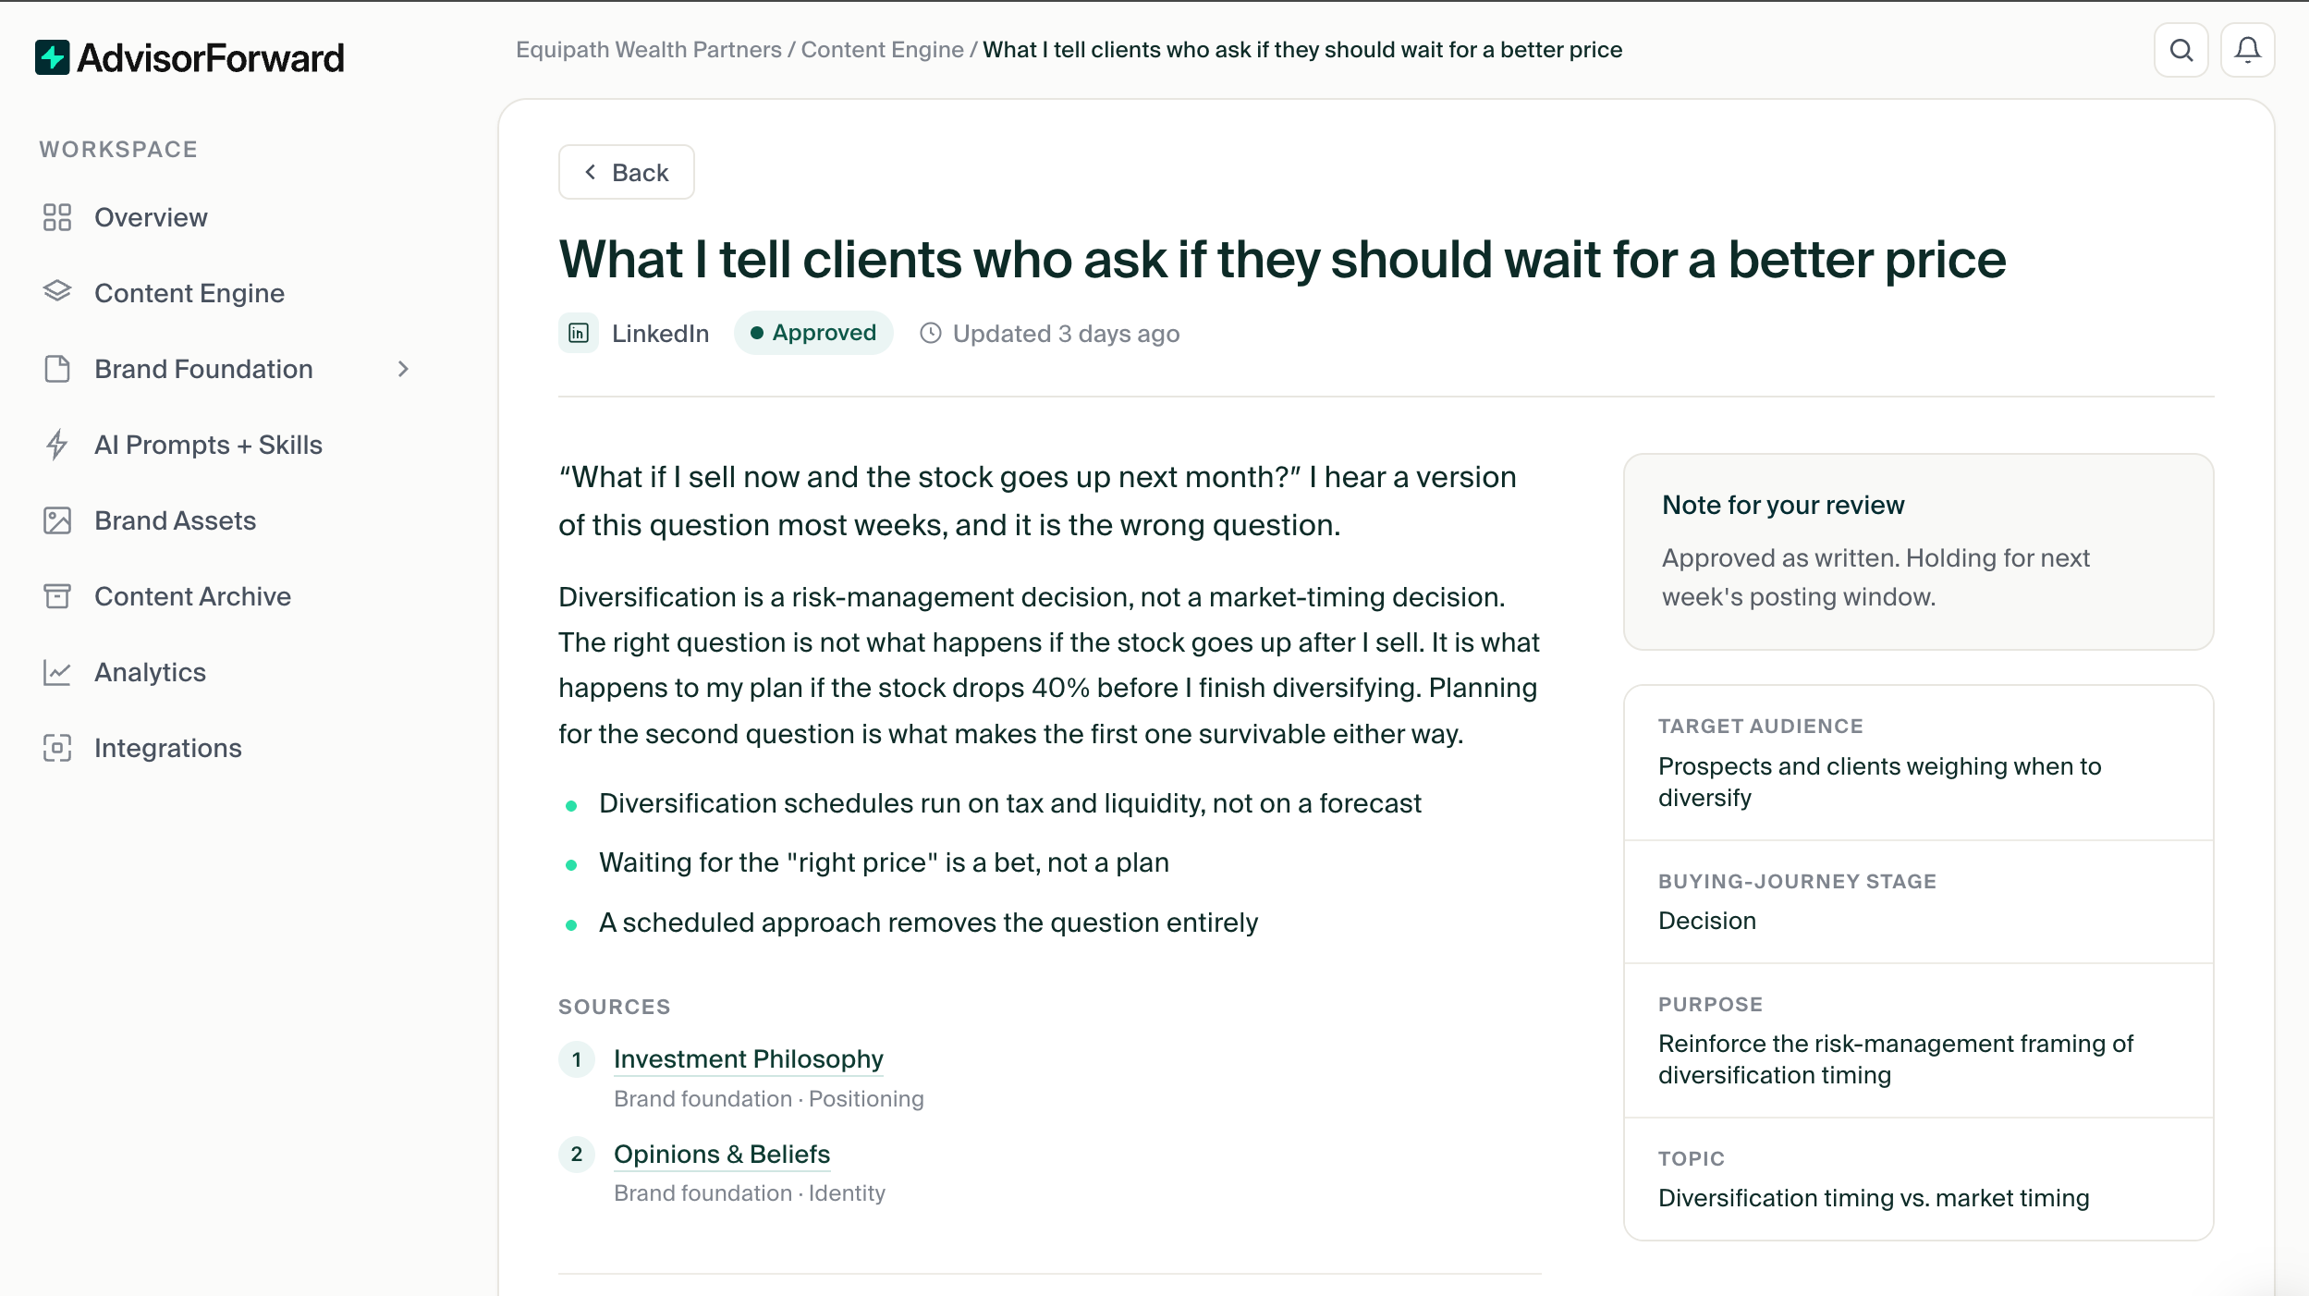This screenshot has height=1296, width=2309.
Task: Open the search icon button
Action: tap(2181, 50)
